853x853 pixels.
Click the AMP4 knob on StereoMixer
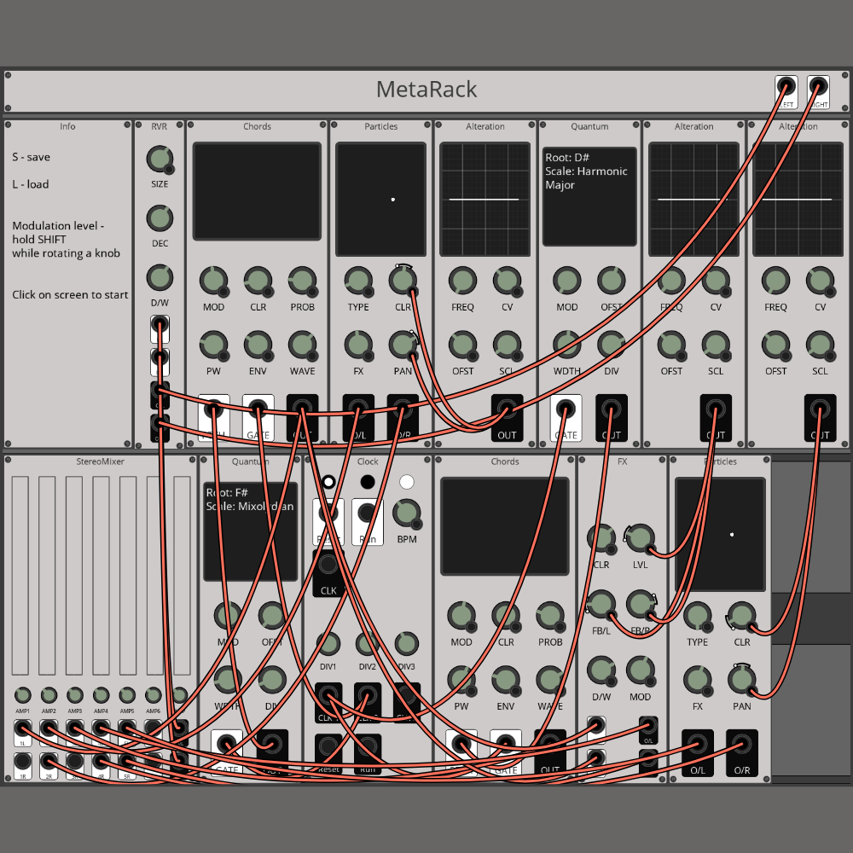point(101,695)
